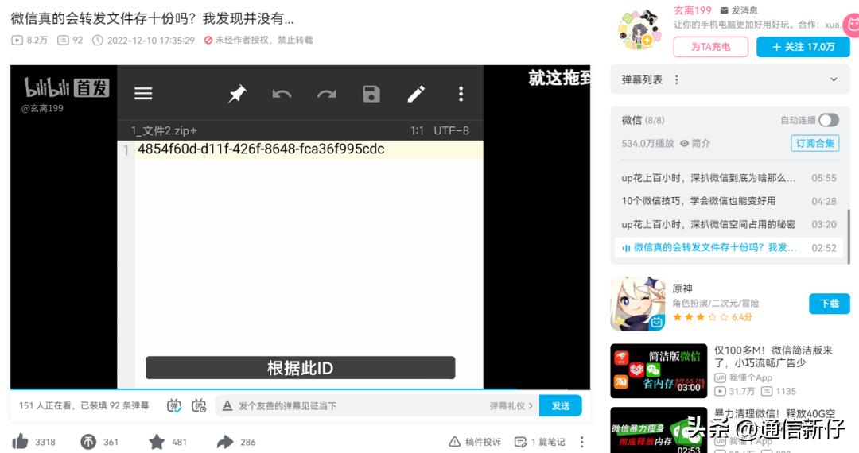
Task: Open the 原神 game ad thumbnail
Action: (638, 304)
